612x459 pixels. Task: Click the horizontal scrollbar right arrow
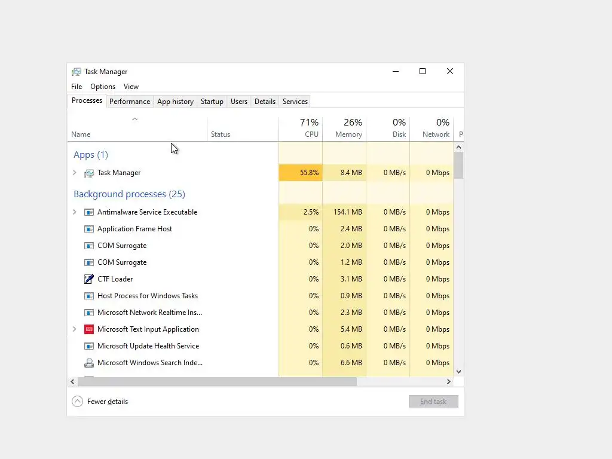click(449, 381)
